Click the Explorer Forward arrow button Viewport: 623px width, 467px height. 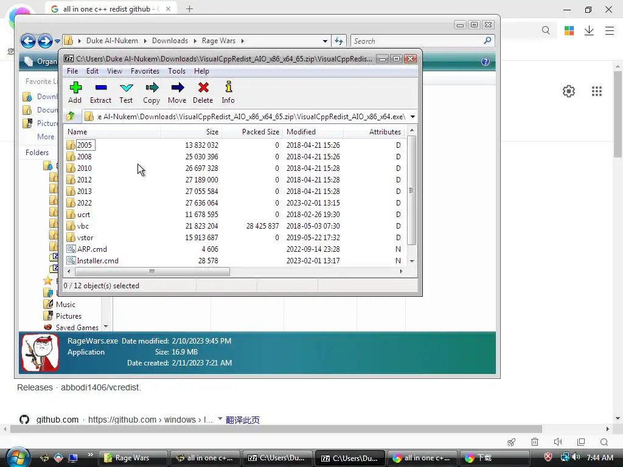point(45,41)
